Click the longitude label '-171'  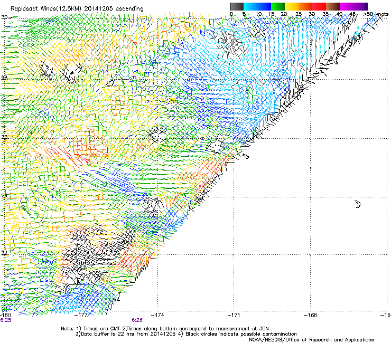pos(234,315)
